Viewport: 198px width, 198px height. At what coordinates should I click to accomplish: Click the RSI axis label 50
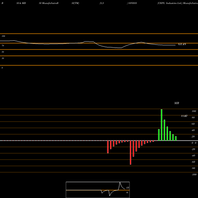(3, 52)
